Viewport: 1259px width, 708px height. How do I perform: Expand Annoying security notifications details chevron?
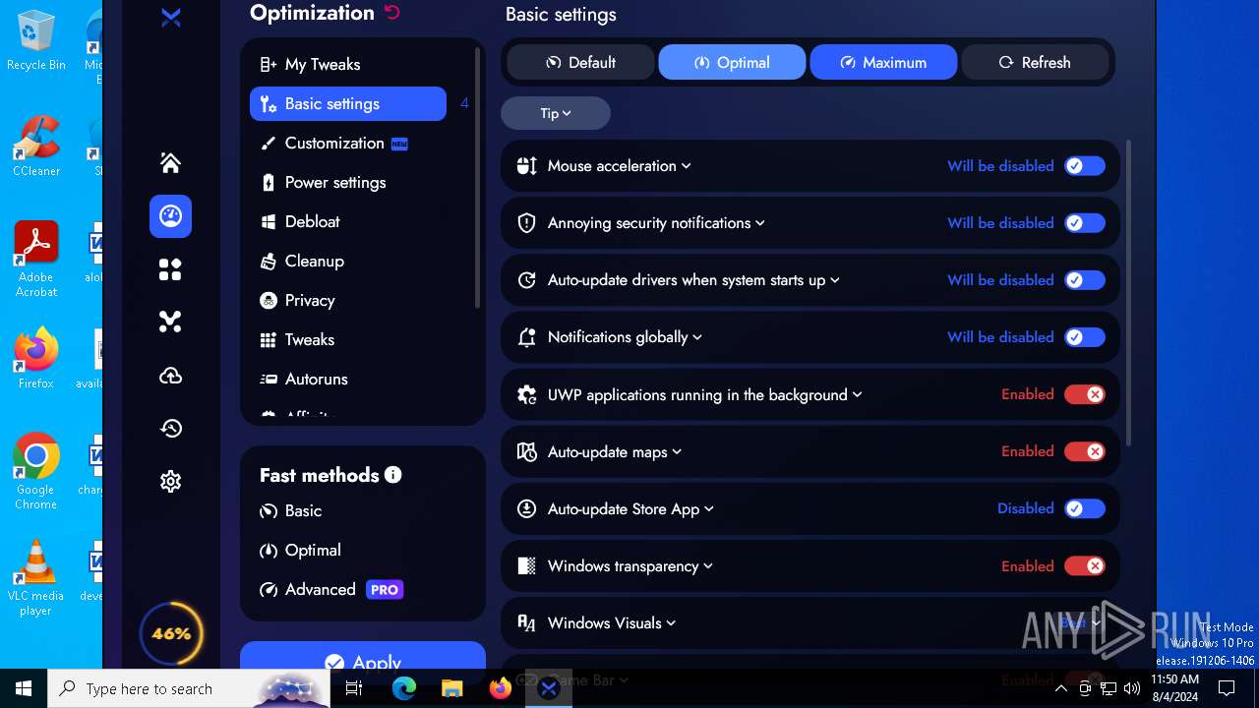pos(760,223)
